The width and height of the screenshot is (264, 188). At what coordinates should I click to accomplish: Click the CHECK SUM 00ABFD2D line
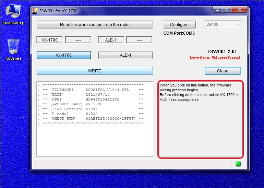91,119
